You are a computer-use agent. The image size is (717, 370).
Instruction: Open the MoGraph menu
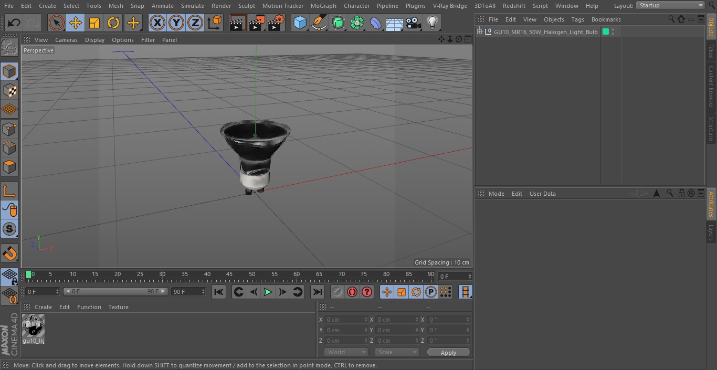tap(323, 6)
